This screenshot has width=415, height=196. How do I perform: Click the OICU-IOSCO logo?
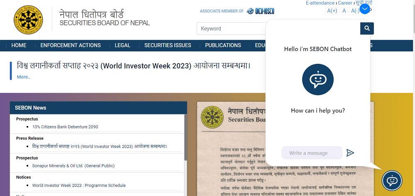[x=261, y=11]
